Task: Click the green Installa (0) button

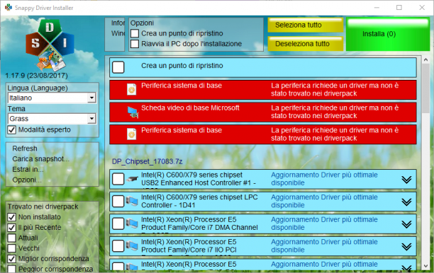Action: click(x=387, y=34)
